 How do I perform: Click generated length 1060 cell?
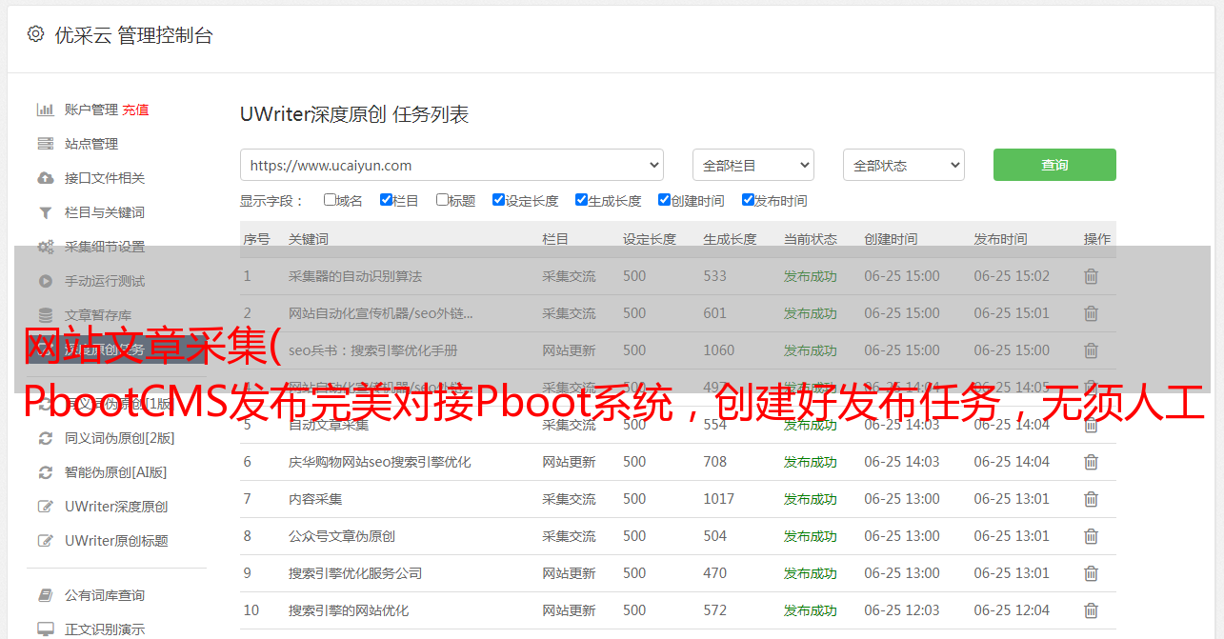tap(719, 350)
